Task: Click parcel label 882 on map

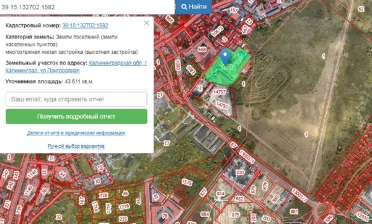Action: [x=239, y=199]
